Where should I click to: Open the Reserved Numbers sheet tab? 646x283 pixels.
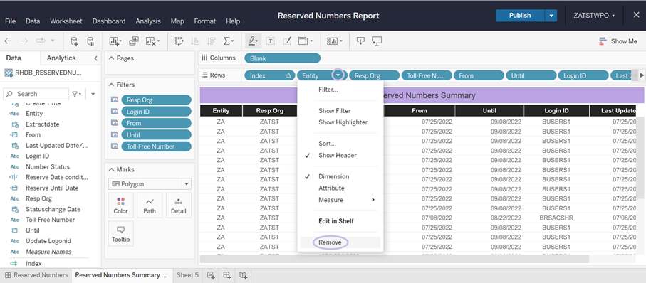[36, 274]
